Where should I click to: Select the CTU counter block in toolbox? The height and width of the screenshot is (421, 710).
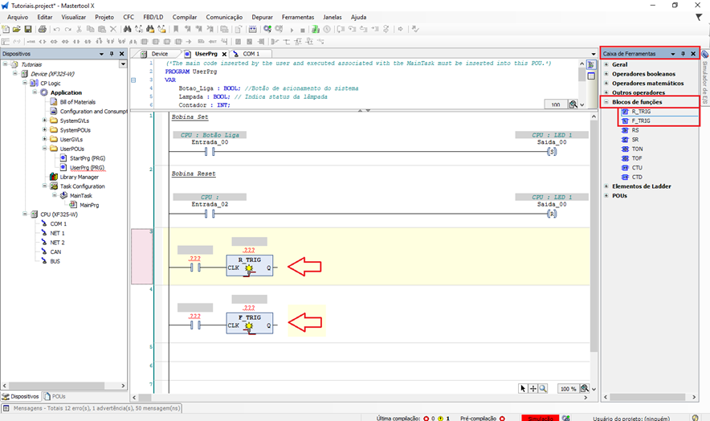coord(636,167)
